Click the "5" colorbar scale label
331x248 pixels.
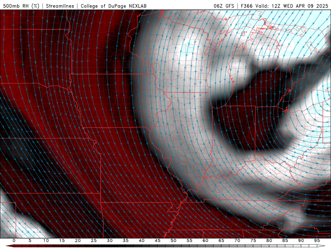click(x=30, y=241)
